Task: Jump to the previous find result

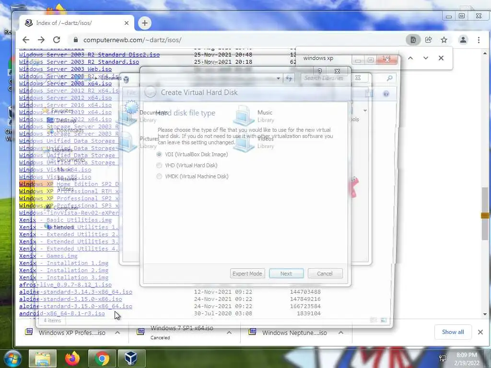Action: pos(410,58)
